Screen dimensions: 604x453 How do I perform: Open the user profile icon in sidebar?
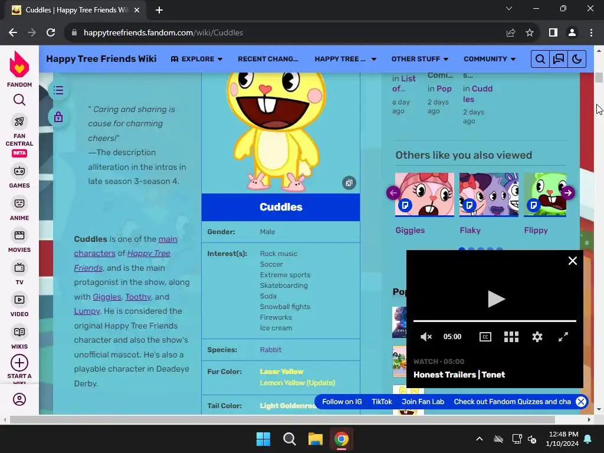(x=19, y=399)
